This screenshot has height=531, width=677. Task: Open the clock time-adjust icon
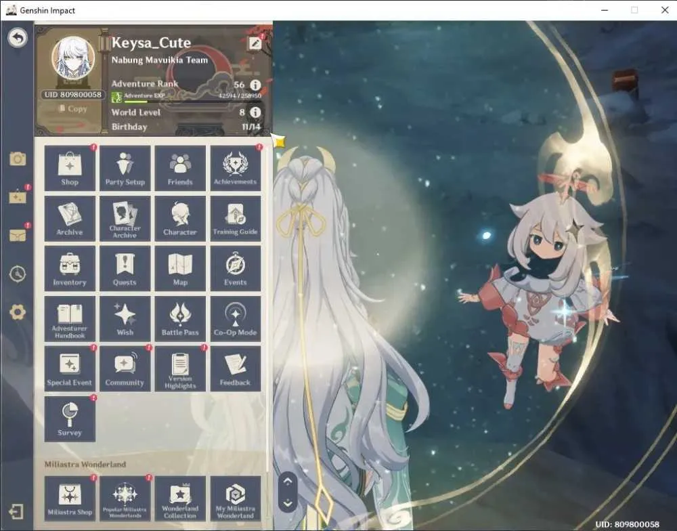click(18, 274)
